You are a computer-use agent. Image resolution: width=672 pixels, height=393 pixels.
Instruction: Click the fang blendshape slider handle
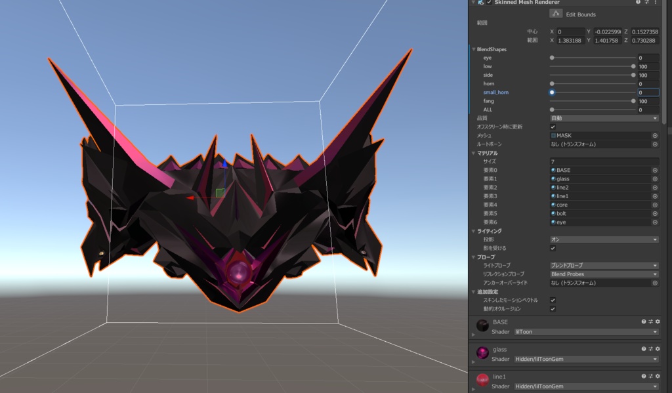coord(633,101)
